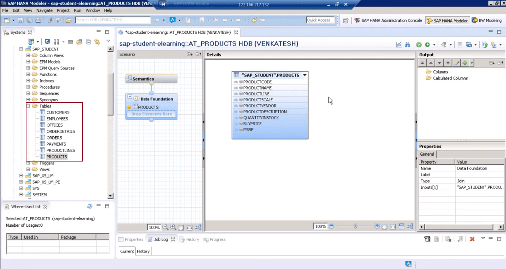Adjust the Details panel zoom slider
The height and width of the screenshot is (269, 506).
click(356, 226)
